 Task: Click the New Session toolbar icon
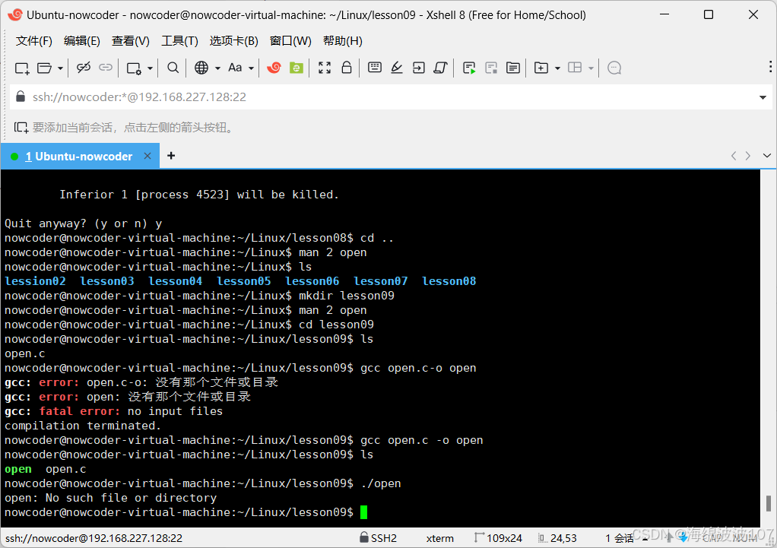(x=22, y=68)
